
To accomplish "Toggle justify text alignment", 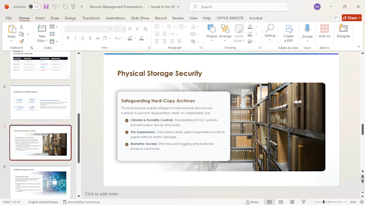I will [x=179, y=41].
